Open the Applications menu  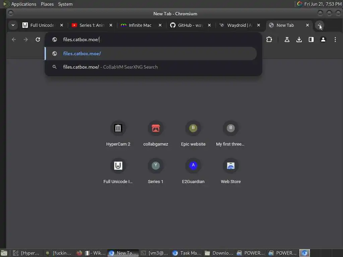[x=24, y=4]
